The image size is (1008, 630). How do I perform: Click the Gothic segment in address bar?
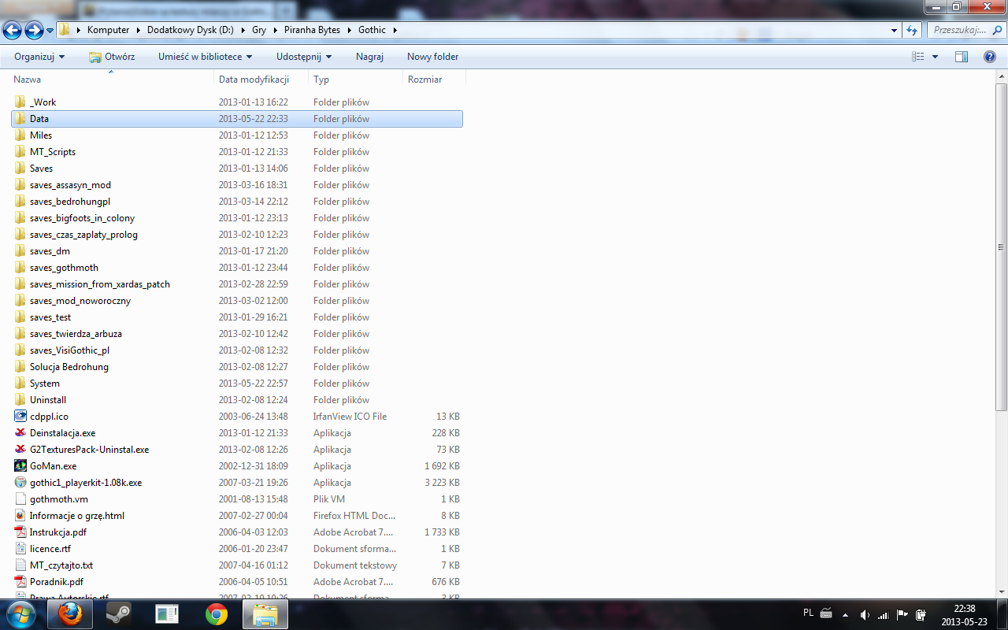pos(372,30)
